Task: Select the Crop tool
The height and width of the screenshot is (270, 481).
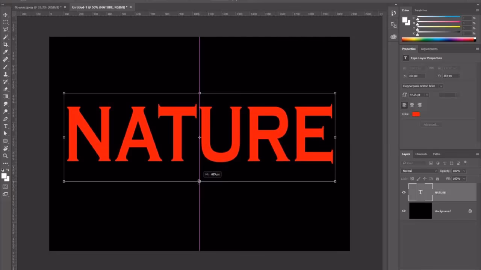Action: point(5,44)
